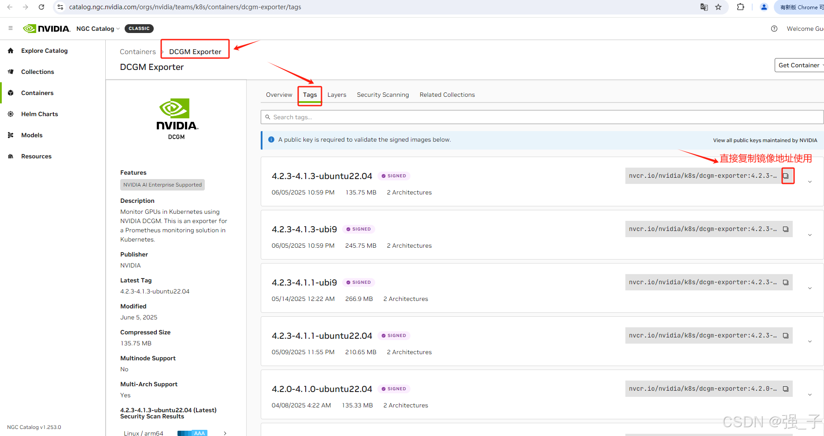
Task: Toggle the sidebar with hamburger menu
Action: click(x=11, y=28)
